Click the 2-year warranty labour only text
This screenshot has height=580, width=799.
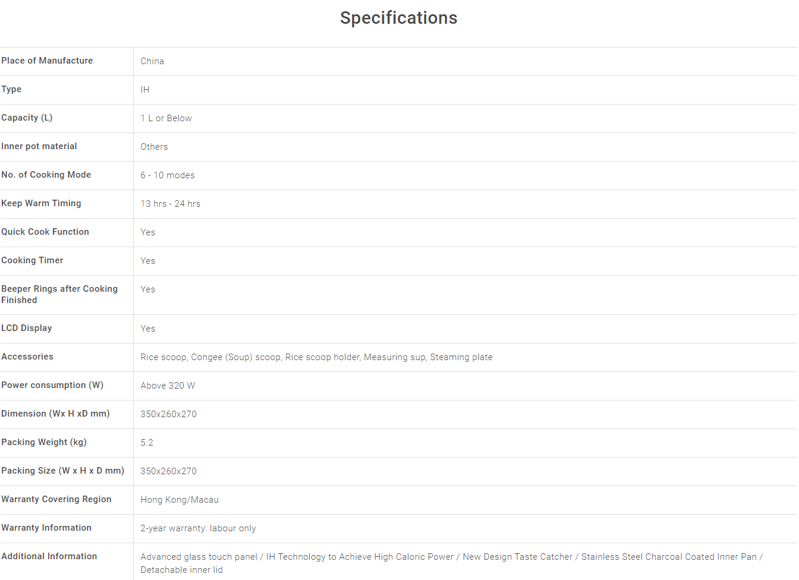tap(198, 528)
